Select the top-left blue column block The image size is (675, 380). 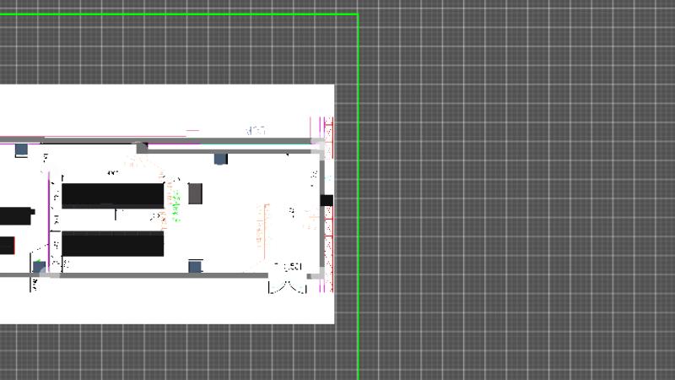[21, 149]
